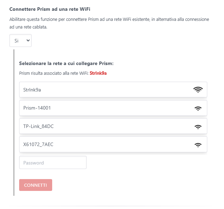Click the WiFi signal icon for Strlnk9a
This screenshot has height=209, width=224.
[198, 90]
